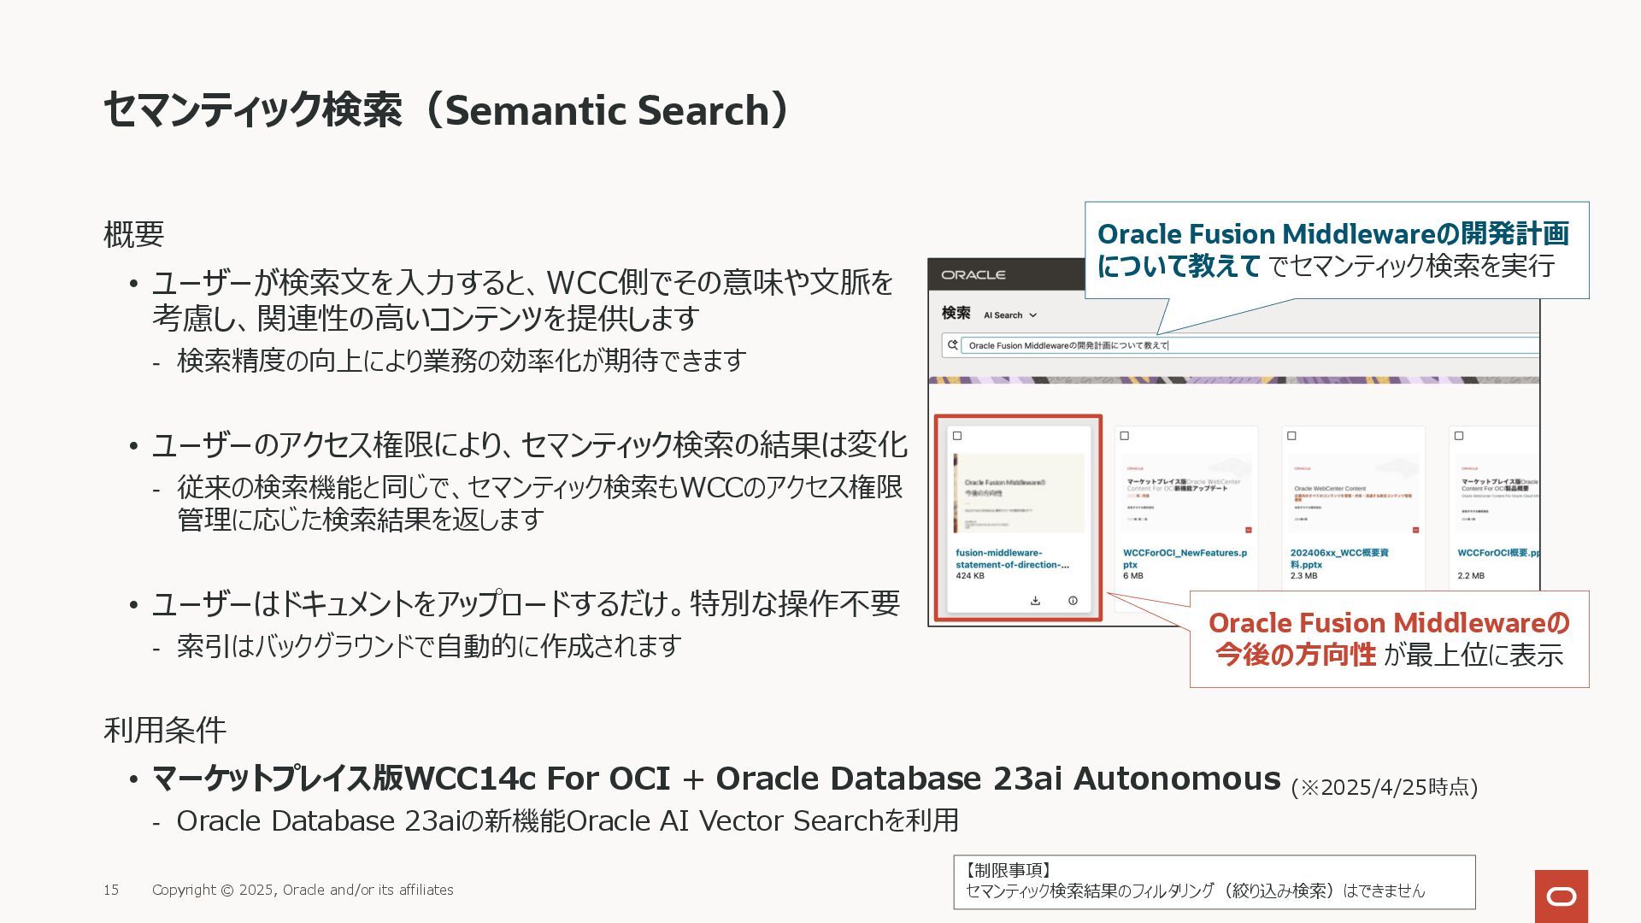Viewport: 1641px width, 923px height.
Task: Select checkbox on 202406xx_WCC概要資料.pptx card
Action: click(1291, 436)
